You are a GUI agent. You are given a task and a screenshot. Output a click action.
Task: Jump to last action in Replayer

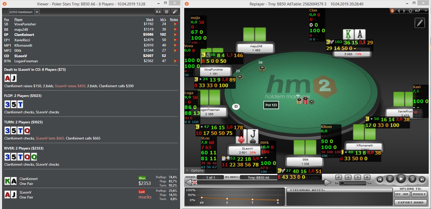422,180
